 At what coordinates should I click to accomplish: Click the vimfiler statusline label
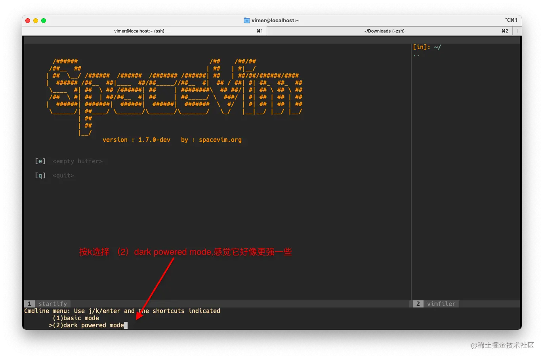pyautogui.click(x=441, y=304)
